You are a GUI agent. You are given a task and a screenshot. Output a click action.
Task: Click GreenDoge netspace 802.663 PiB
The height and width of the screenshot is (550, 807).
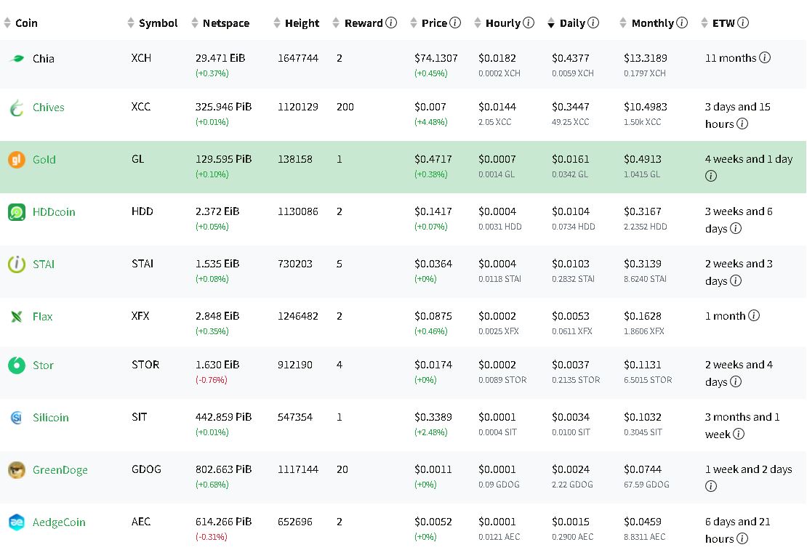point(223,469)
